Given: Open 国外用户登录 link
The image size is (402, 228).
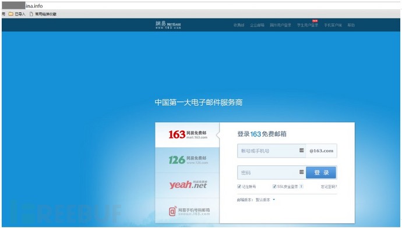Looking at the screenshot, I should tap(280, 25).
